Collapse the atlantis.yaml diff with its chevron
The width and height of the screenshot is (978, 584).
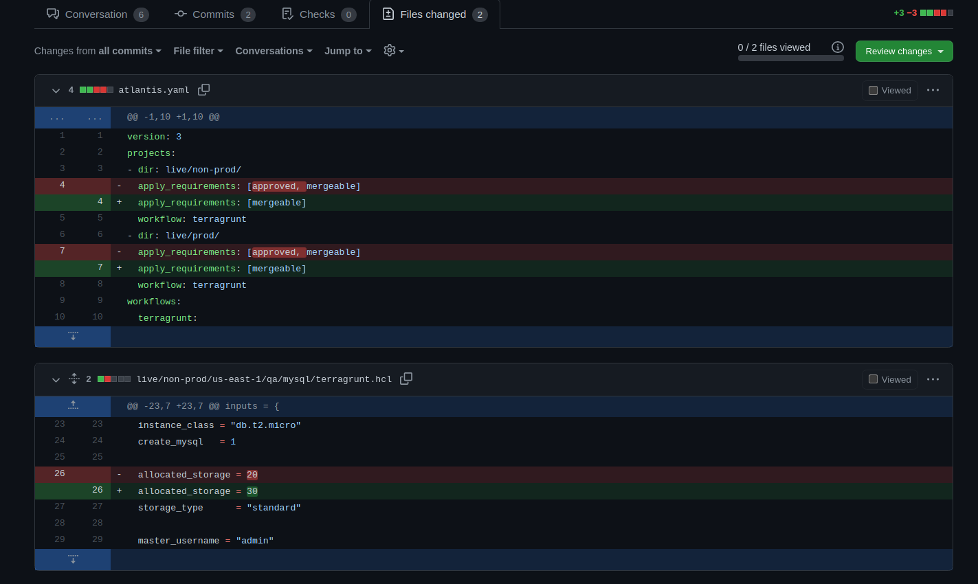pyautogui.click(x=56, y=90)
